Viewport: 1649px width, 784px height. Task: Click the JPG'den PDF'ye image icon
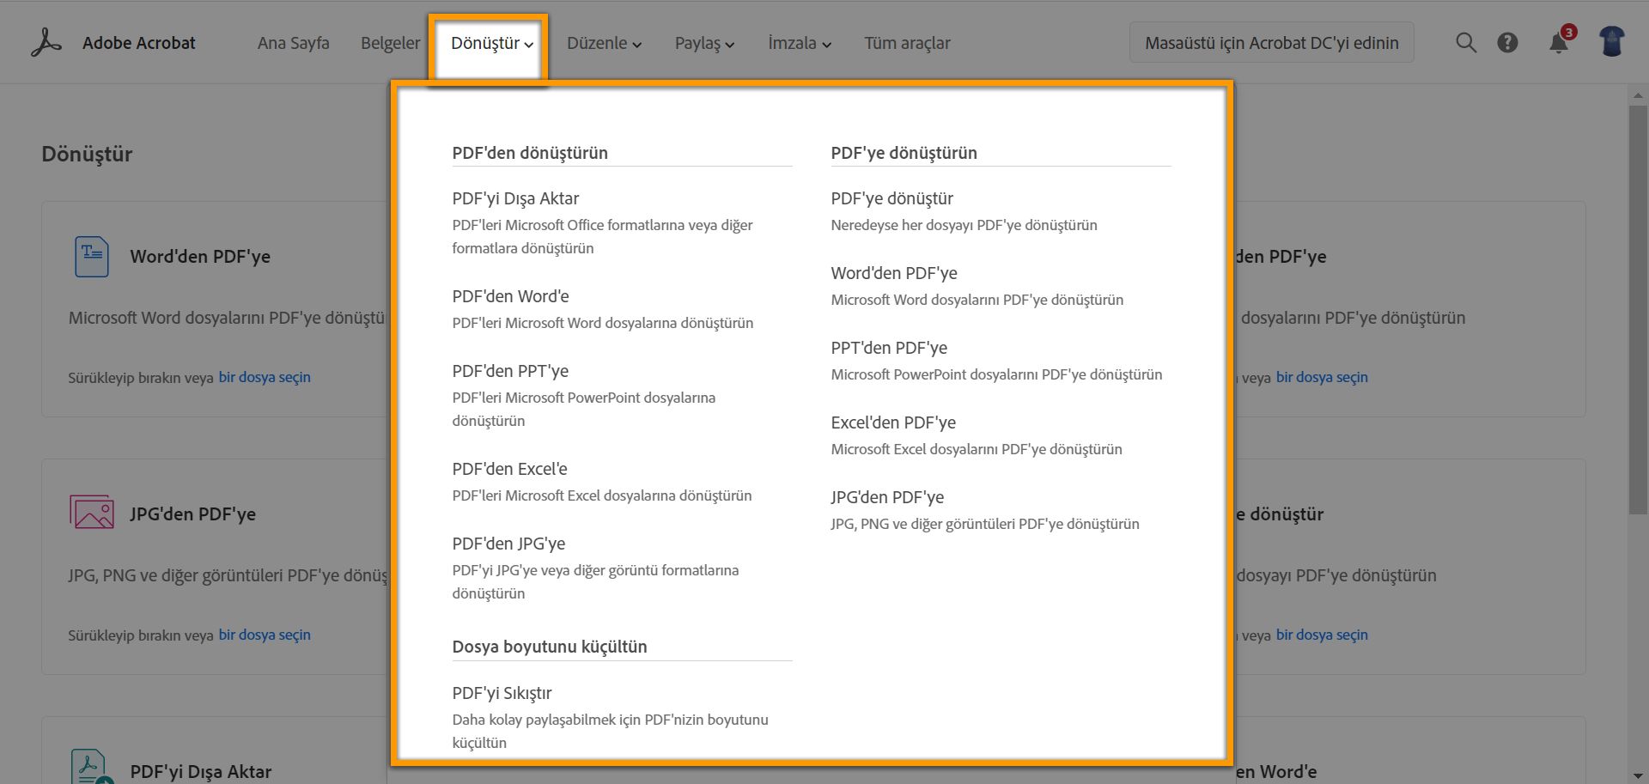(x=92, y=513)
